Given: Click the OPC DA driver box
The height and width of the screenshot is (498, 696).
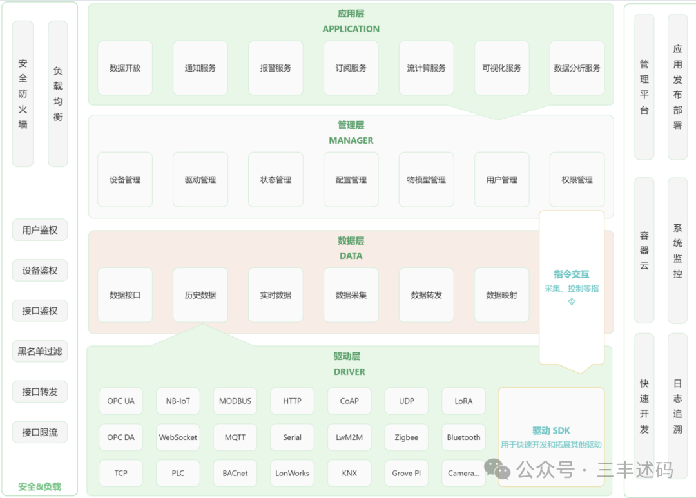Looking at the screenshot, I should (x=121, y=437).
